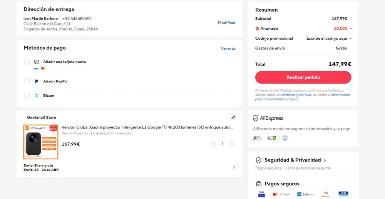
Task: Click the PayPal logo icon
Action: pyautogui.click(x=37, y=81)
